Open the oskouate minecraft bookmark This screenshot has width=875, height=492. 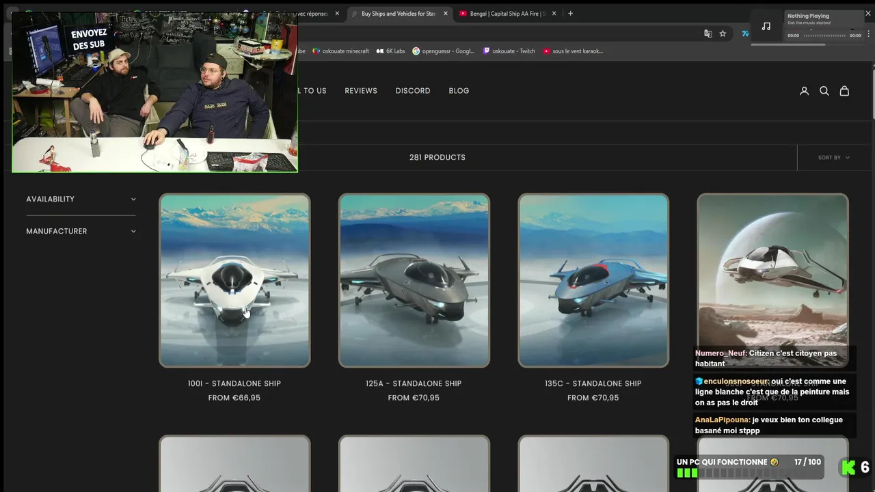tap(340, 51)
